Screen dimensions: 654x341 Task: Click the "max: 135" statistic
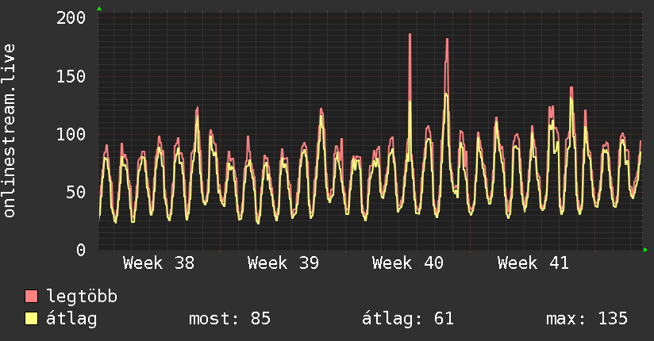tap(587, 319)
